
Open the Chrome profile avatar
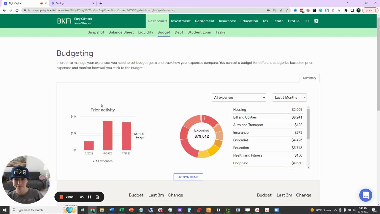[x=359, y=10]
